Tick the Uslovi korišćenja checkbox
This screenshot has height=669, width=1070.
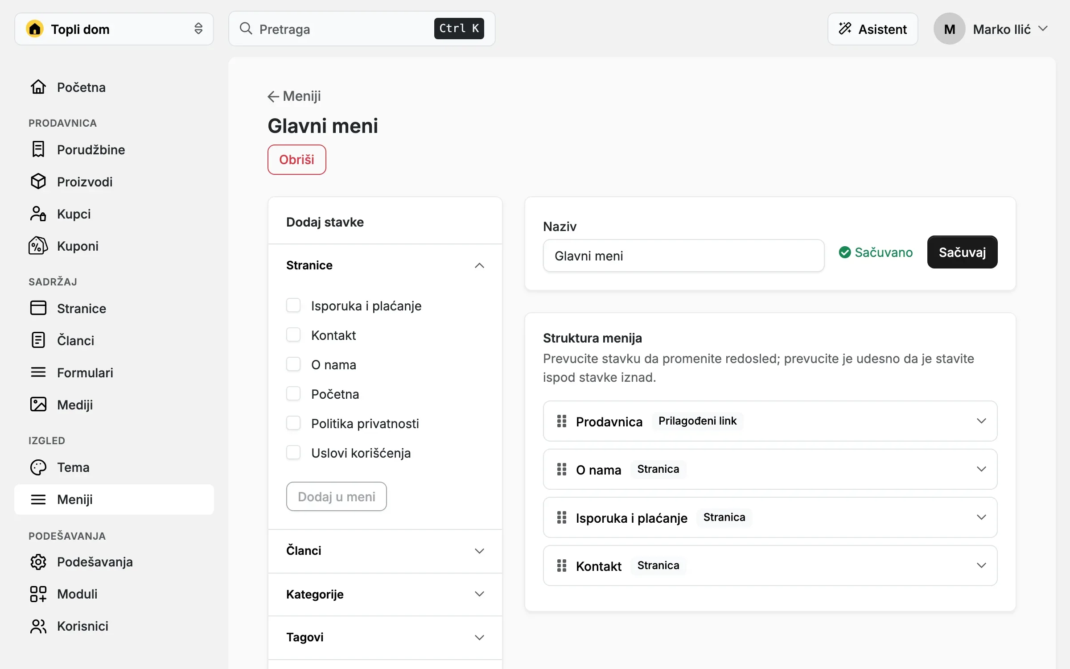pyautogui.click(x=293, y=453)
